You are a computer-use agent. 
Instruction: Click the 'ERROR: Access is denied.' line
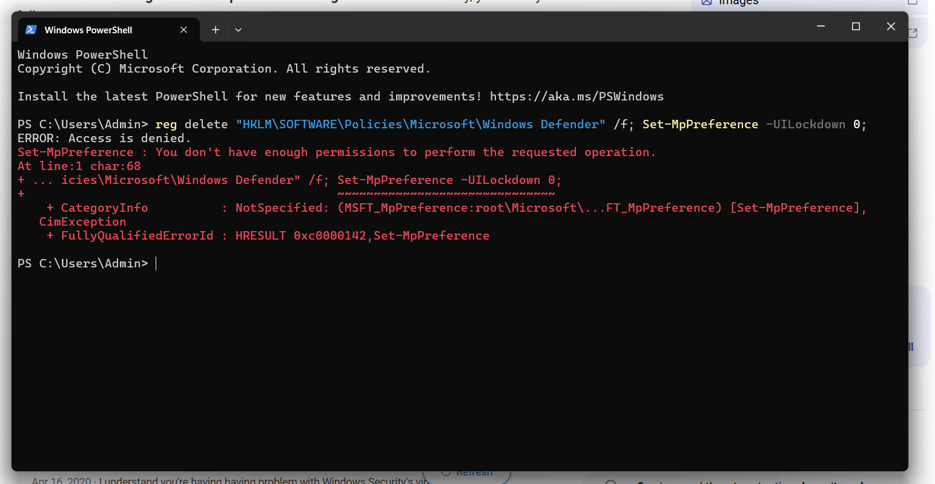click(104, 139)
